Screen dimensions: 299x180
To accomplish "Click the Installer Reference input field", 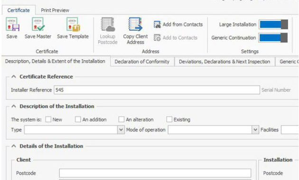I will pos(157,90).
